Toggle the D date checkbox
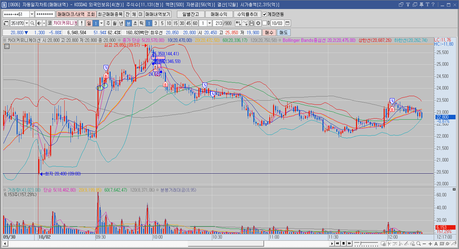Viewport: 459px width, 249px height. point(265,23)
